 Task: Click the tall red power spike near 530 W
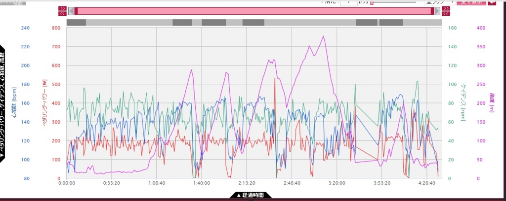275,78
